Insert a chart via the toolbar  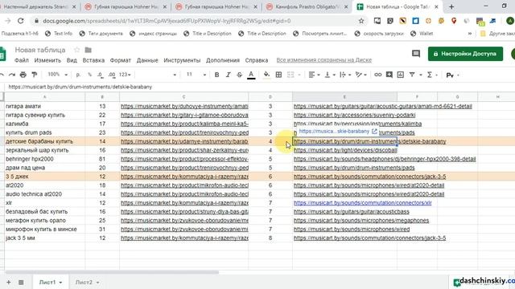(401, 75)
